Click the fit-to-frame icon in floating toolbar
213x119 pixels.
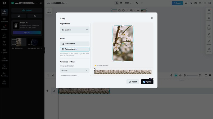[x=124, y=11]
